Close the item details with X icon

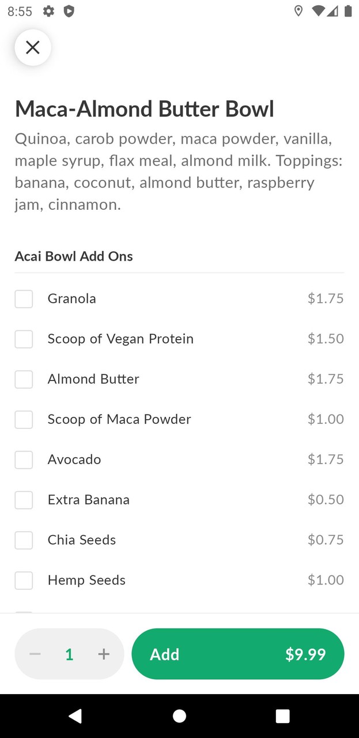(x=33, y=47)
